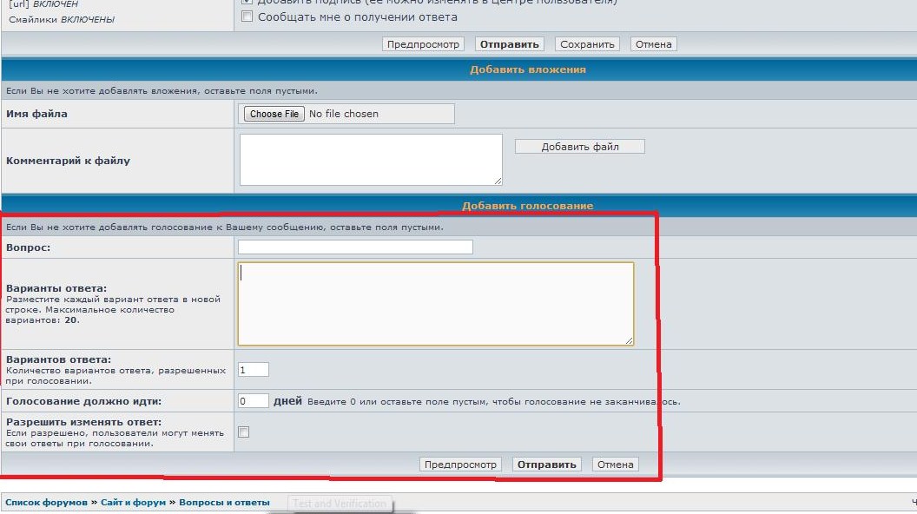Go to the Сайт и форум breadcrumb

pyautogui.click(x=134, y=503)
